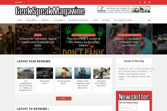167x111 pixels.
Task: Select the Top 13 category tag
Action: [x=38, y=35]
